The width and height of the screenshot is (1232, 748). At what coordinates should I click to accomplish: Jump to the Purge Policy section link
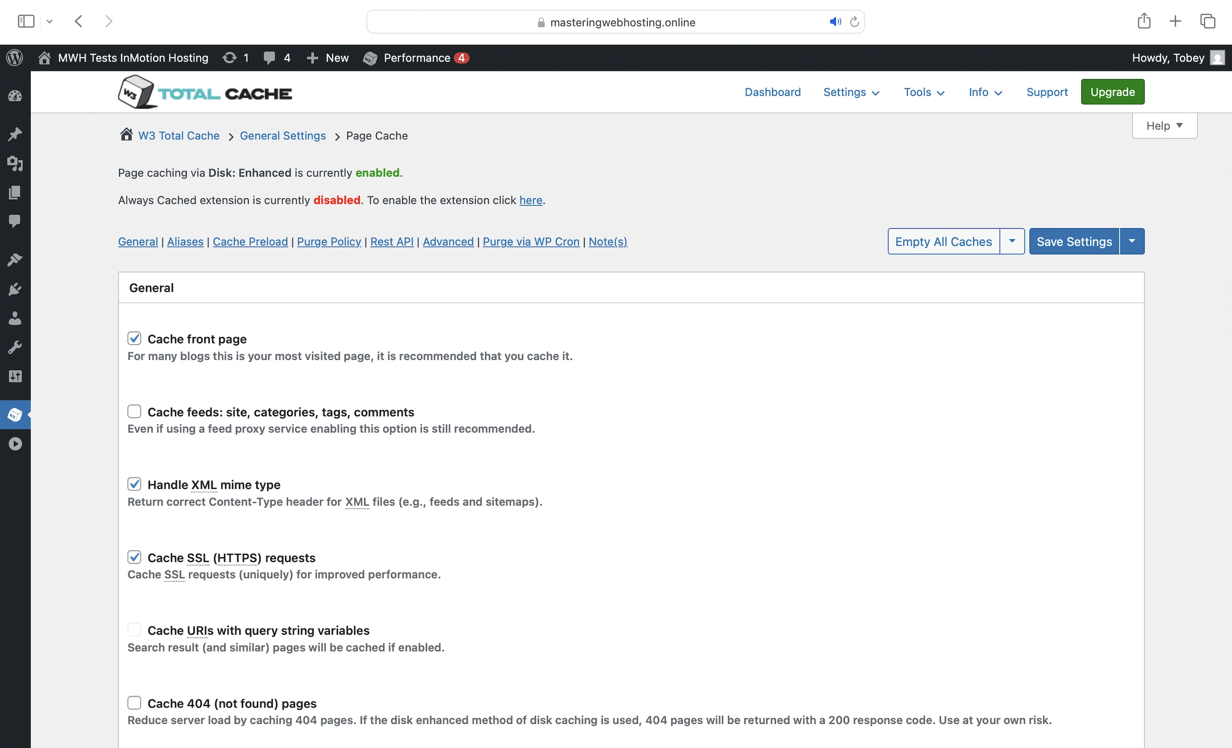(x=329, y=242)
